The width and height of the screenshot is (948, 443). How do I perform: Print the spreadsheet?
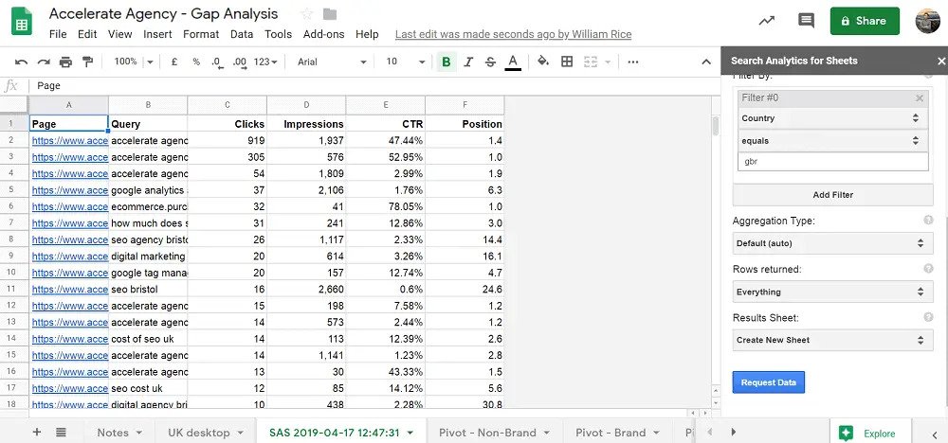coord(65,62)
